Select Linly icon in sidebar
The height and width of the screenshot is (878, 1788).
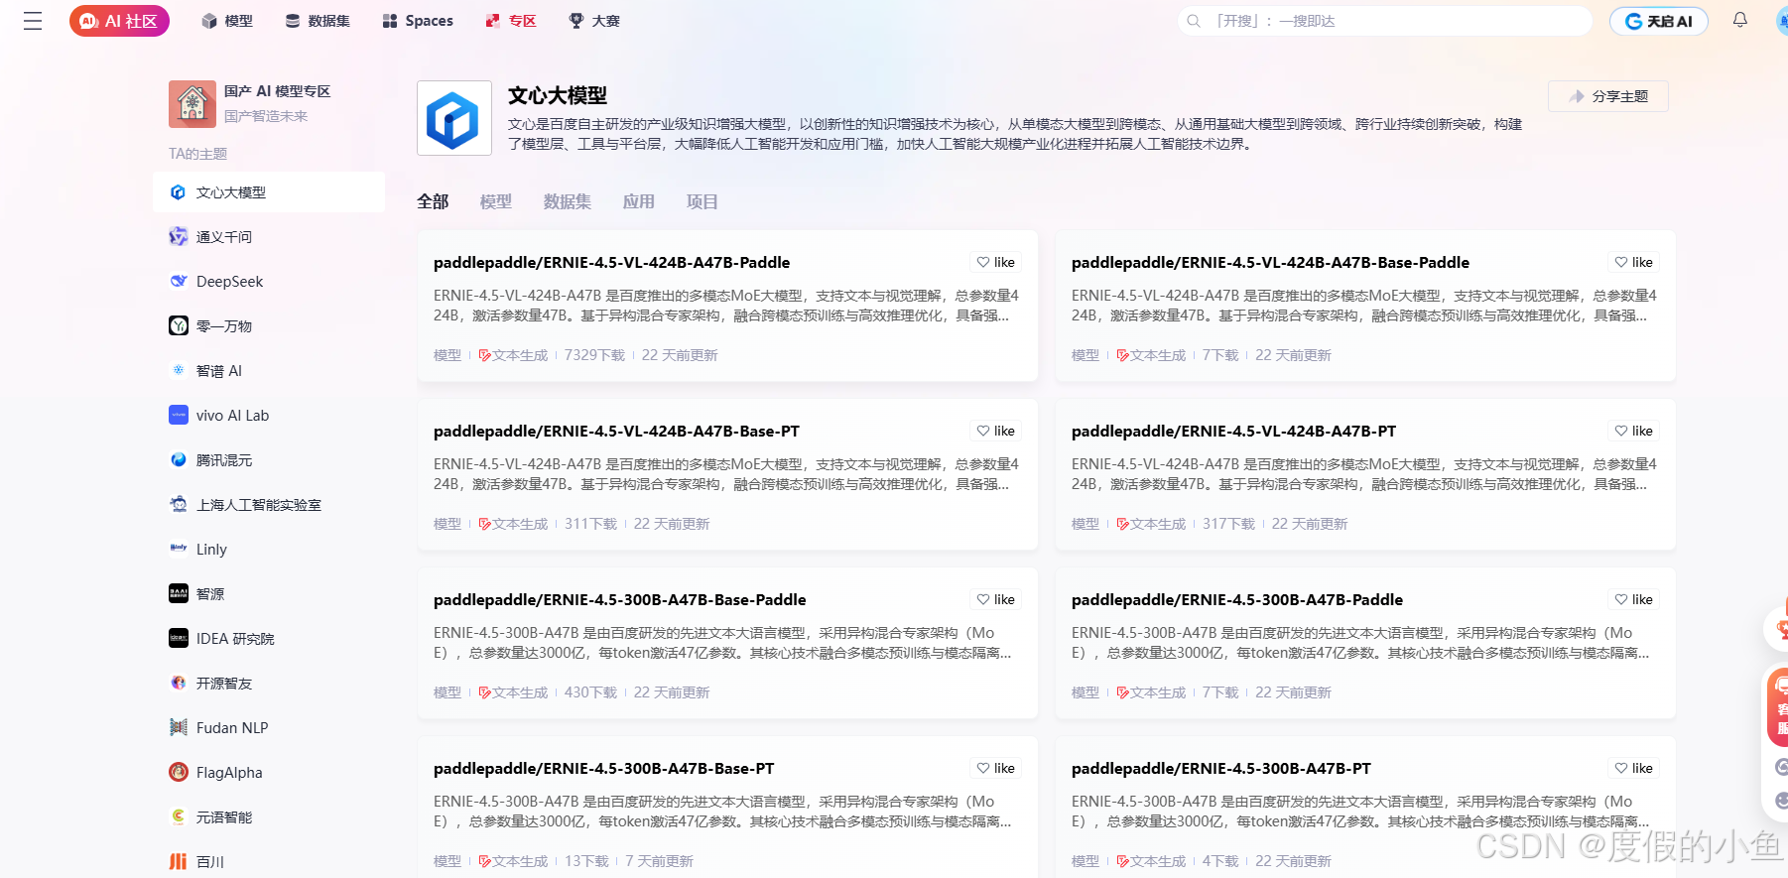(x=179, y=549)
